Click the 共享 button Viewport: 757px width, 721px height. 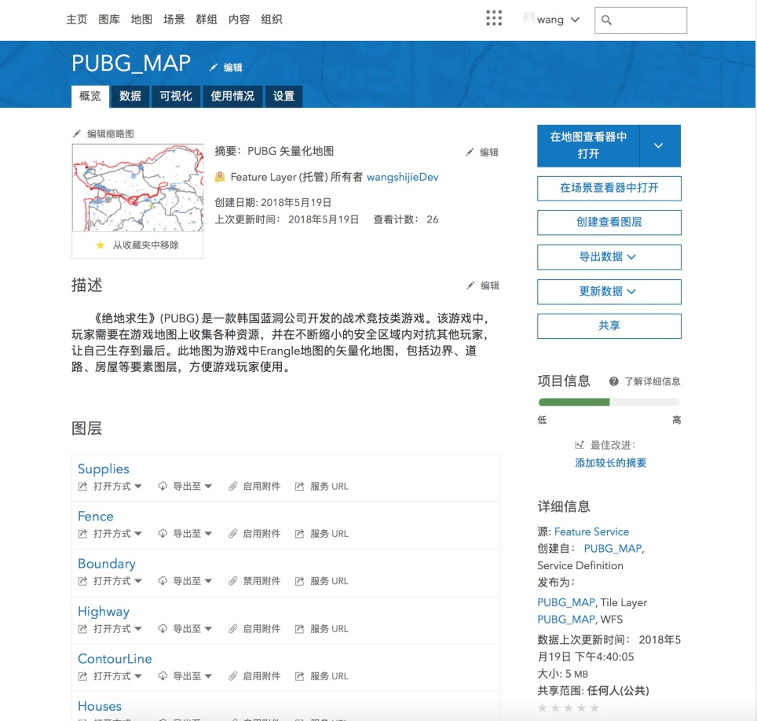[609, 326]
